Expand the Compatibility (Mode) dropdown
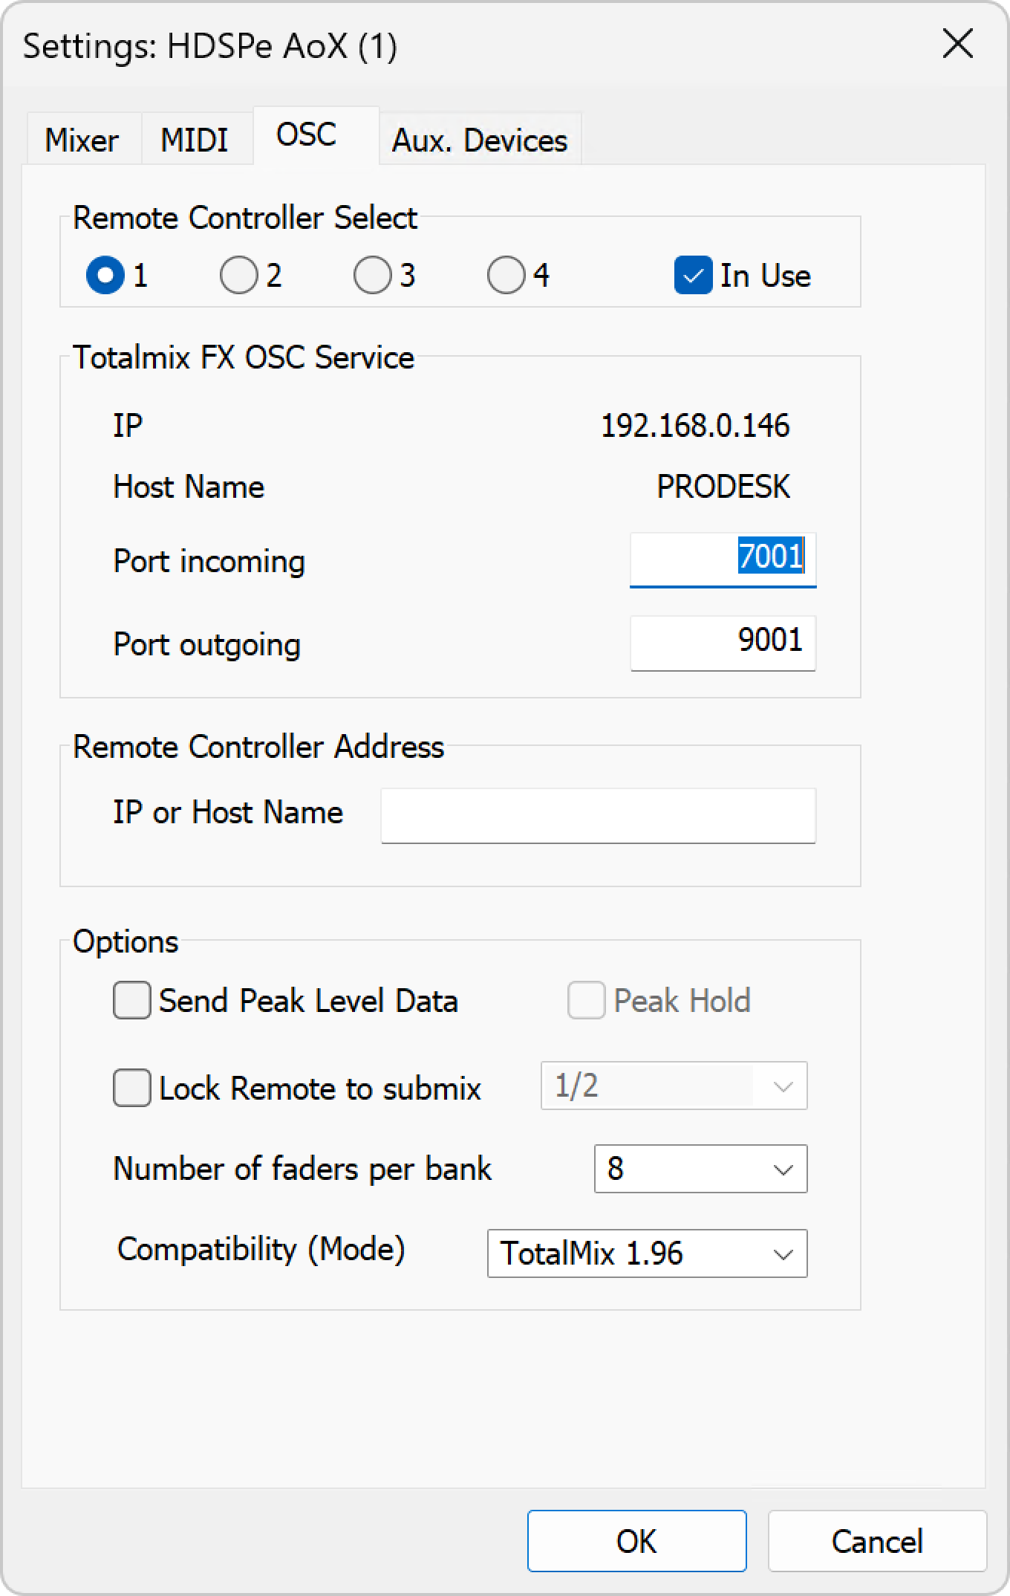The height and width of the screenshot is (1596, 1010). [x=647, y=1253]
